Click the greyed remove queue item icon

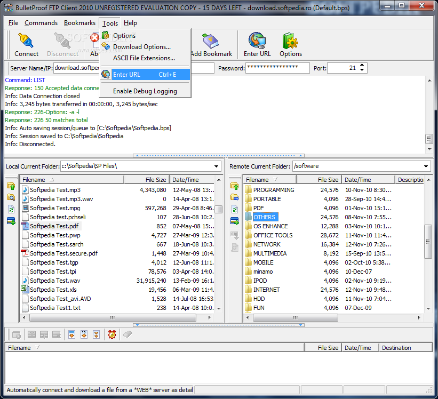click(56, 334)
